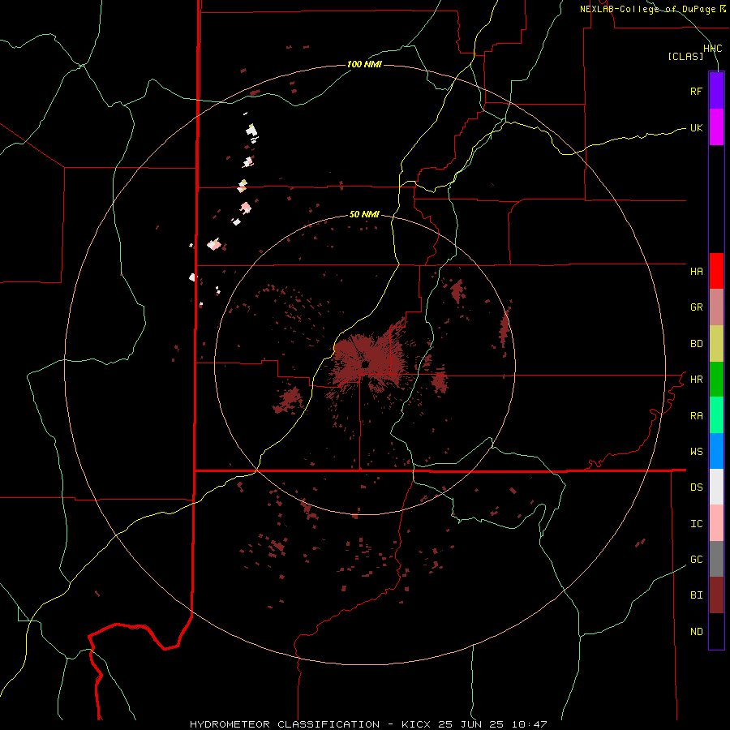Click the RA light-green legend swatch
The width and height of the screenshot is (730, 730).
[x=716, y=415]
